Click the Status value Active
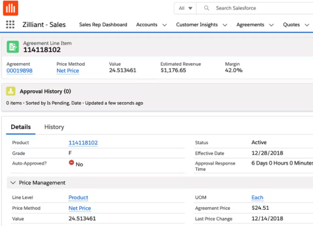 [259, 142]
